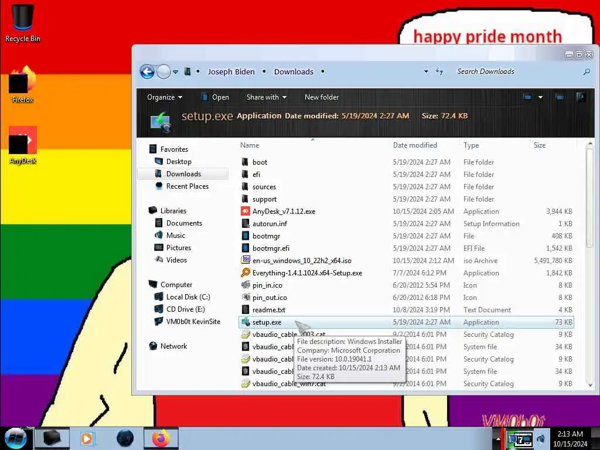Click the search magnifier icon
This screenshot has width=600, height=450.
point(586,71)
